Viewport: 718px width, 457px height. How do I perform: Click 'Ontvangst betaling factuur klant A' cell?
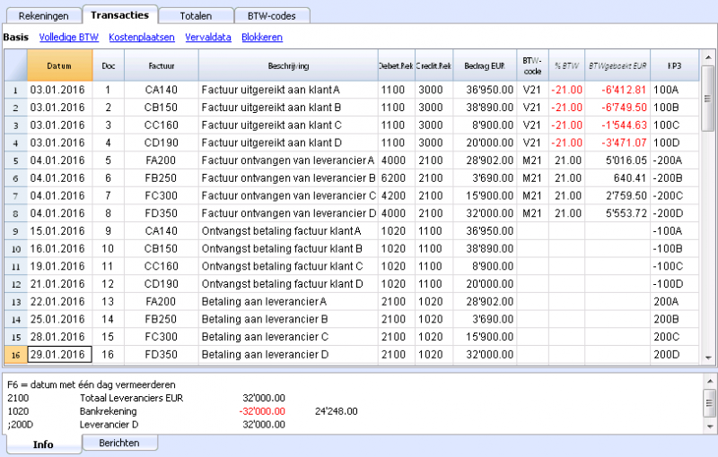(288, 231)
